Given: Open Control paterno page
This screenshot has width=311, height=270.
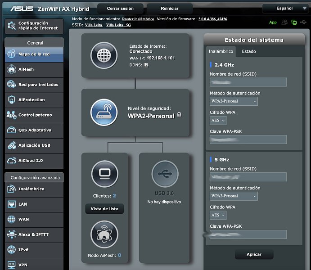Looking at the screenshot, I should click(x=34, y=115).
